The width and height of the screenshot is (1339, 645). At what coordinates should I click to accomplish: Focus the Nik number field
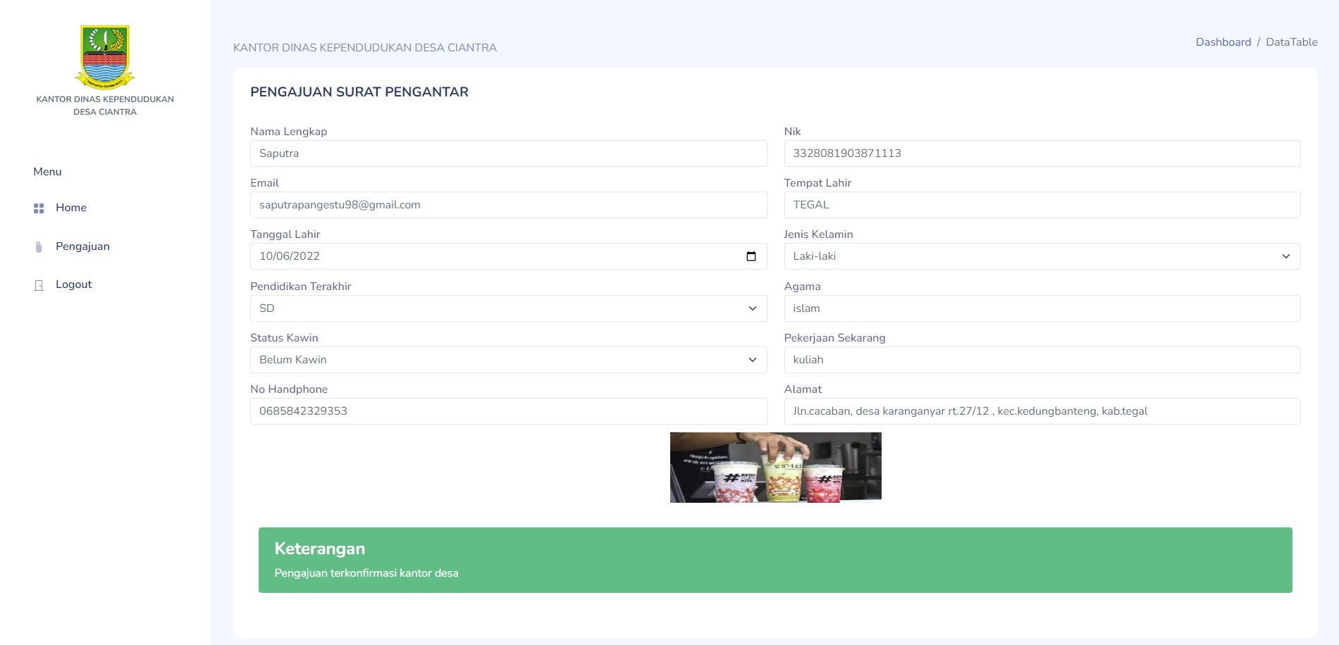click(x=1042, y=154)
